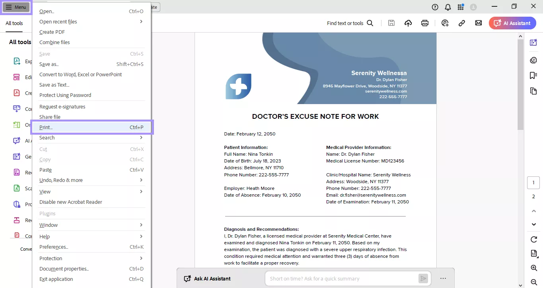543x288 pixels.
Task: Go to the next page with down chevron
Action: tap(534, 224)
